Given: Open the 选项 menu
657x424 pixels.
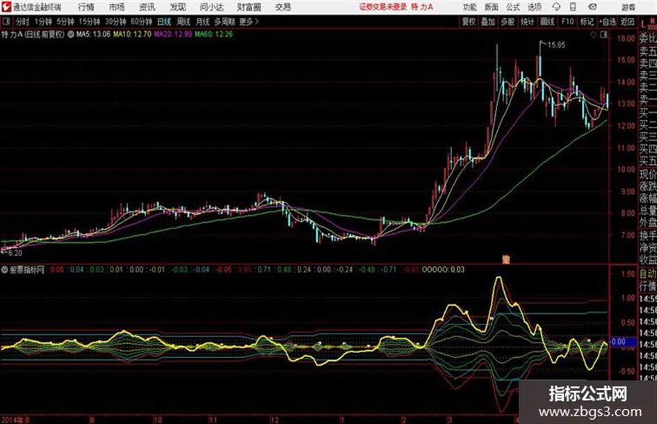Looking at the screenshot, I should pos(535,7).
